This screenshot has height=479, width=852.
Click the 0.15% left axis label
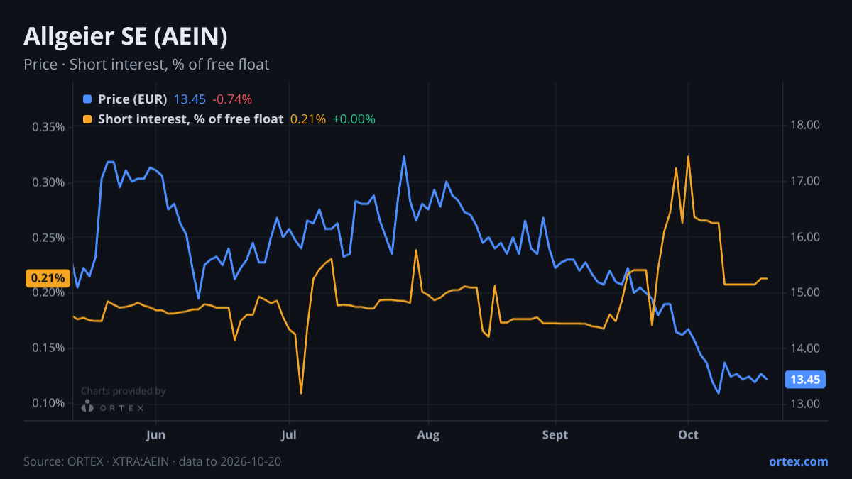pyautogui.click(x=49, y=348)
